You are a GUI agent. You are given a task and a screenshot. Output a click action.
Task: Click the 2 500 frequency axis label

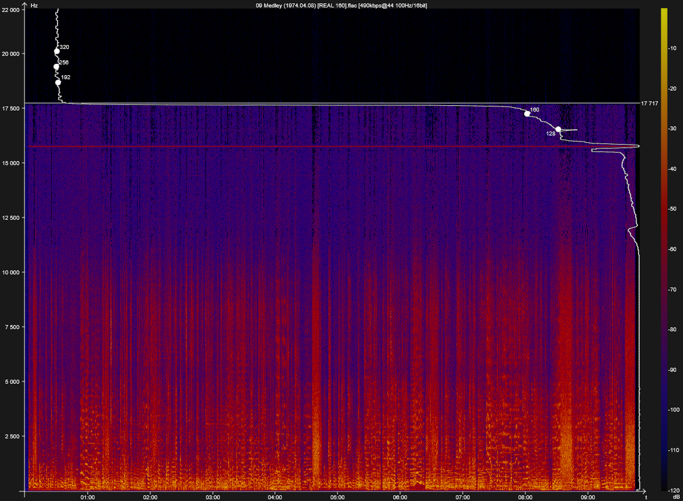pyautogui.click(x=12, y=436)
